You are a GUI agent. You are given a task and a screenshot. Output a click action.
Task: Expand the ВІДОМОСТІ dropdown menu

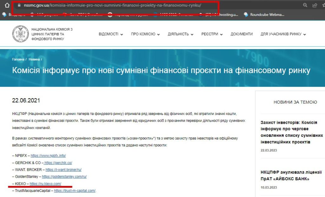click(x=111, y=34)
